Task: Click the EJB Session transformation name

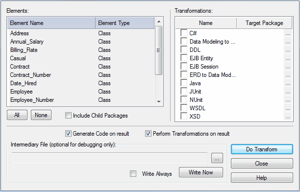Action: 204,67
